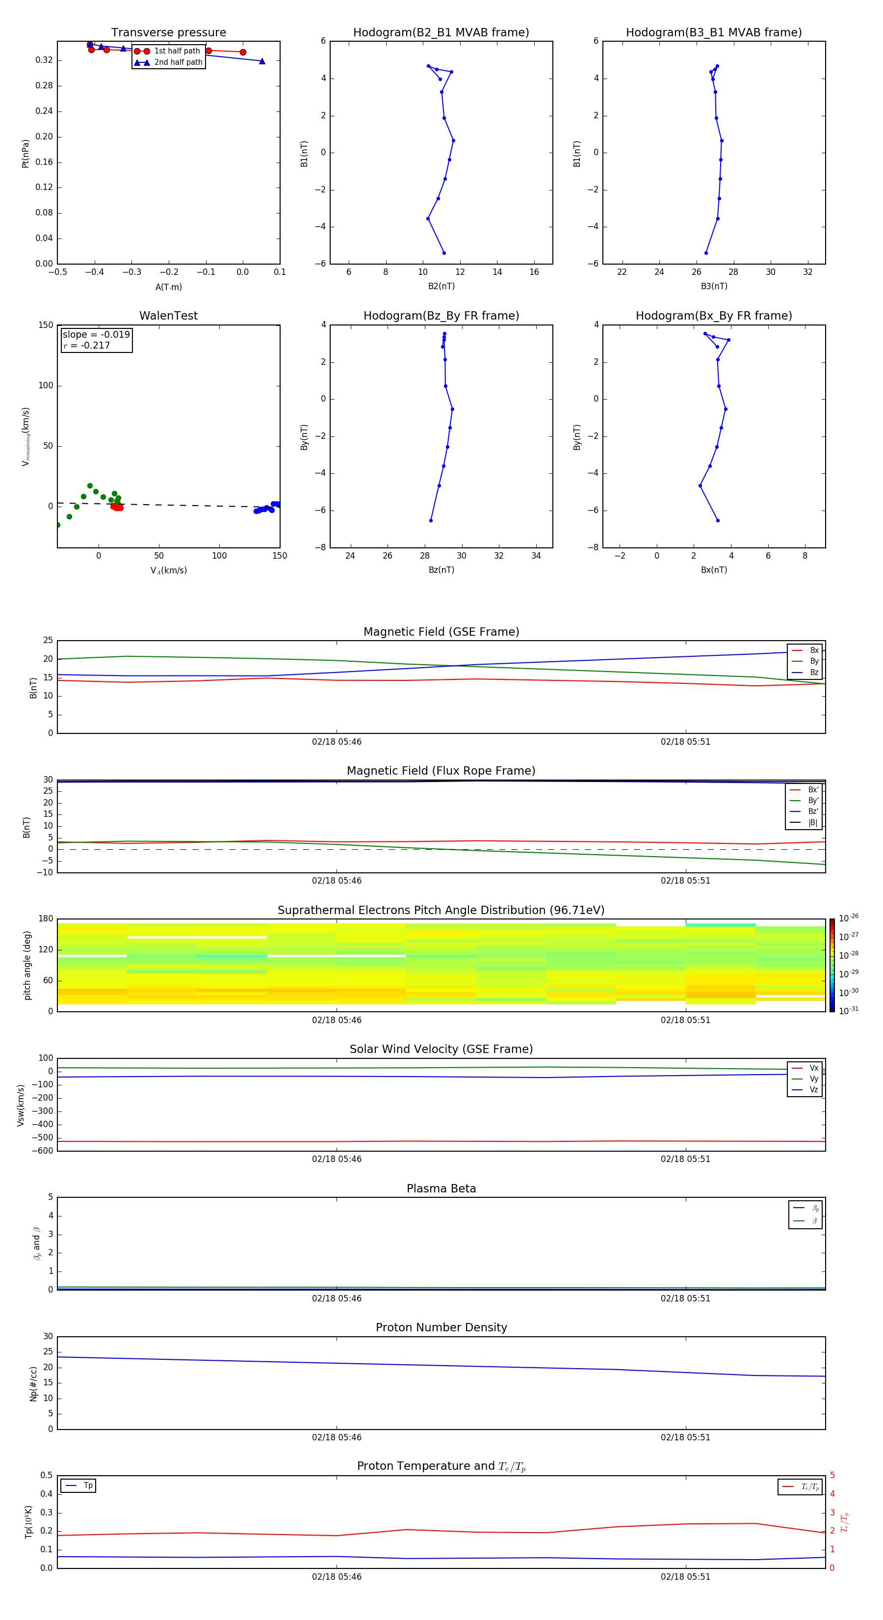This screenshot has width=883, height=1620.
Task: Click the '02/18 05:51' tick under proton density plot
Action: tap(685, 1437)
